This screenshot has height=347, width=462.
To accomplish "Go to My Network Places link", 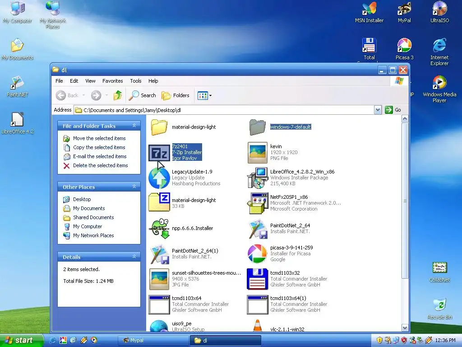I will (x=93, y=235).
